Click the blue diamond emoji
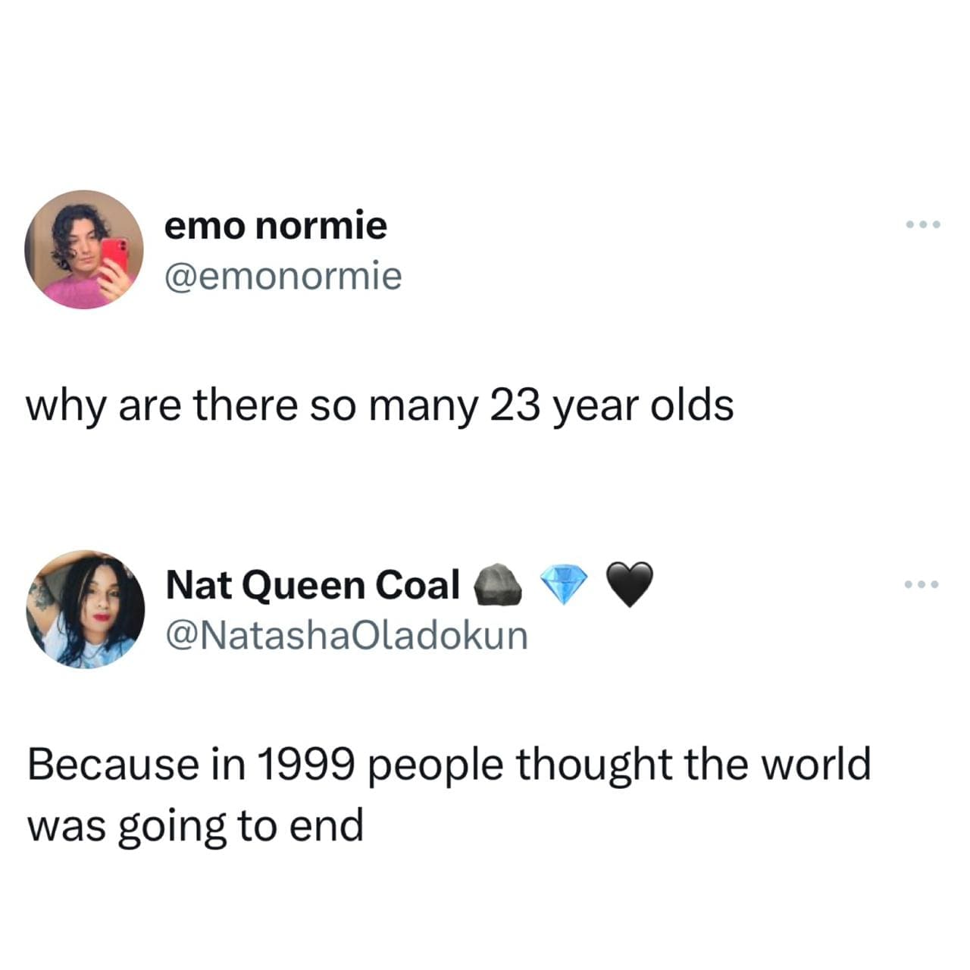This screenshot has height=970, width=970. 564,585
